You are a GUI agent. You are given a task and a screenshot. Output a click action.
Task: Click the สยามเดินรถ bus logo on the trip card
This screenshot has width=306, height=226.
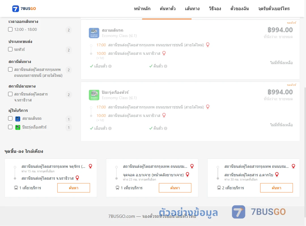[94, 33]
